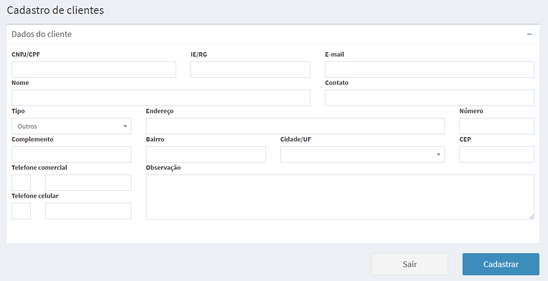Click inside the Observação text area
Image resolution: width=548 pixels, height=281 pixels.
pos(340,197)
